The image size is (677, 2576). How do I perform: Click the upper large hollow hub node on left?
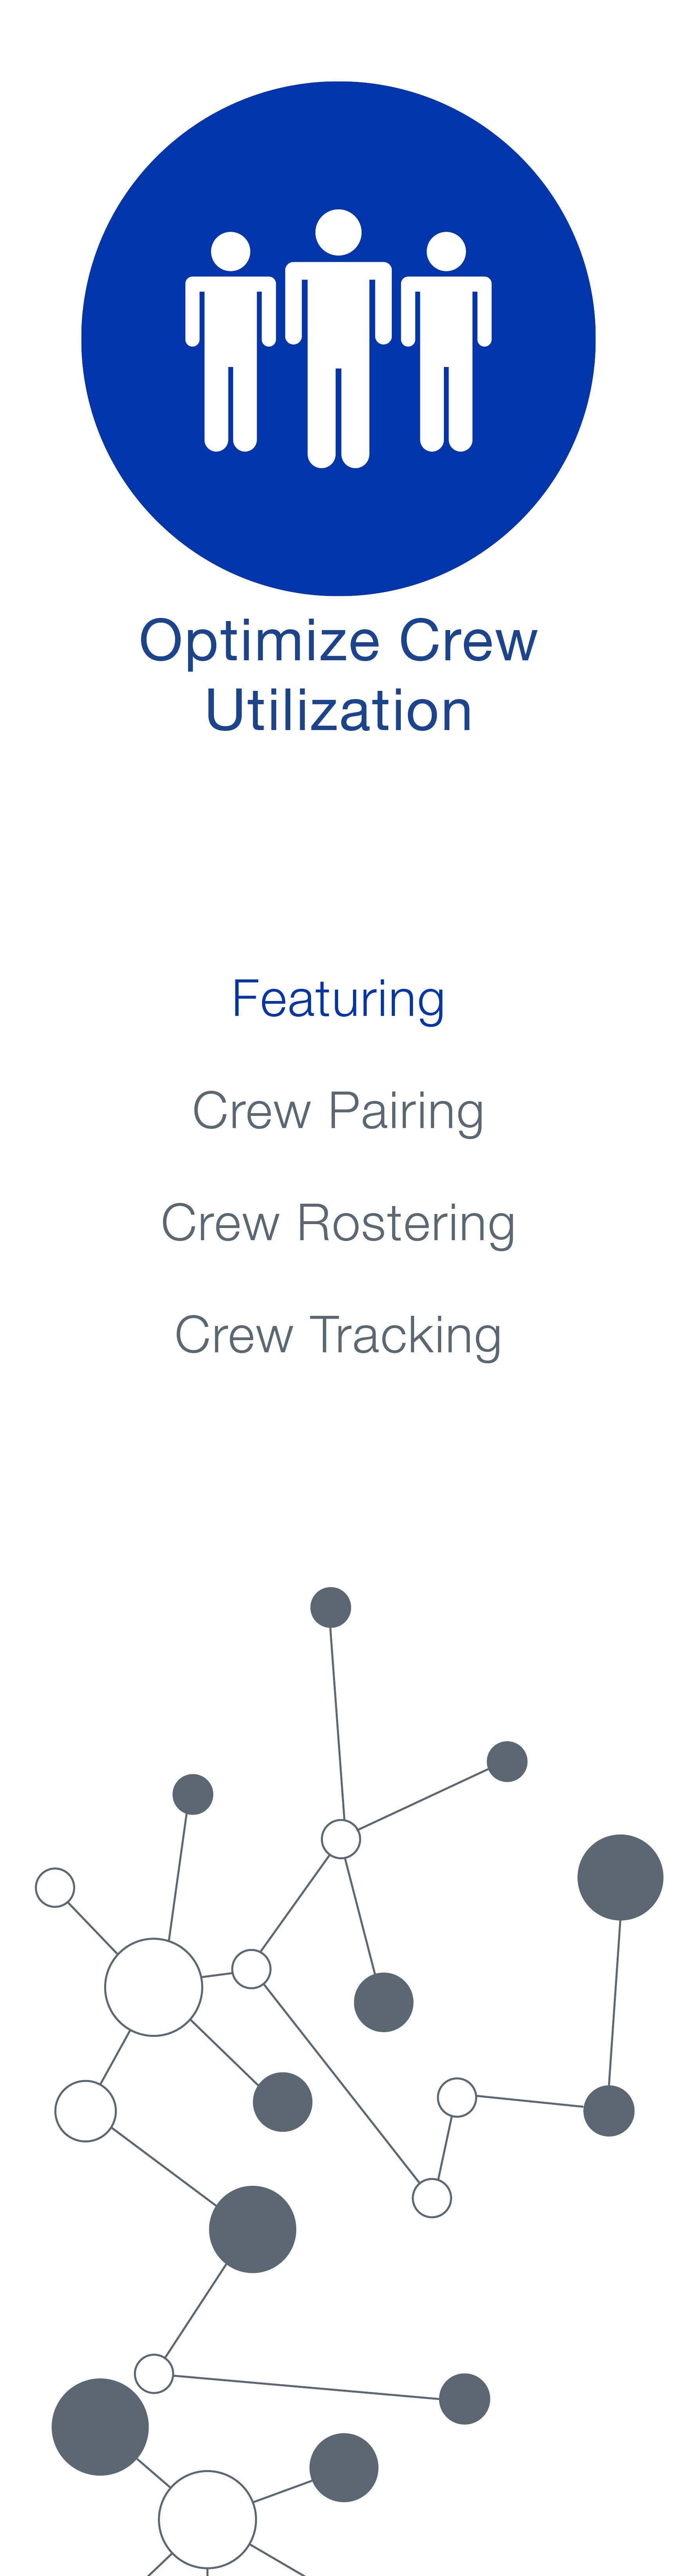pos(154,1986)
